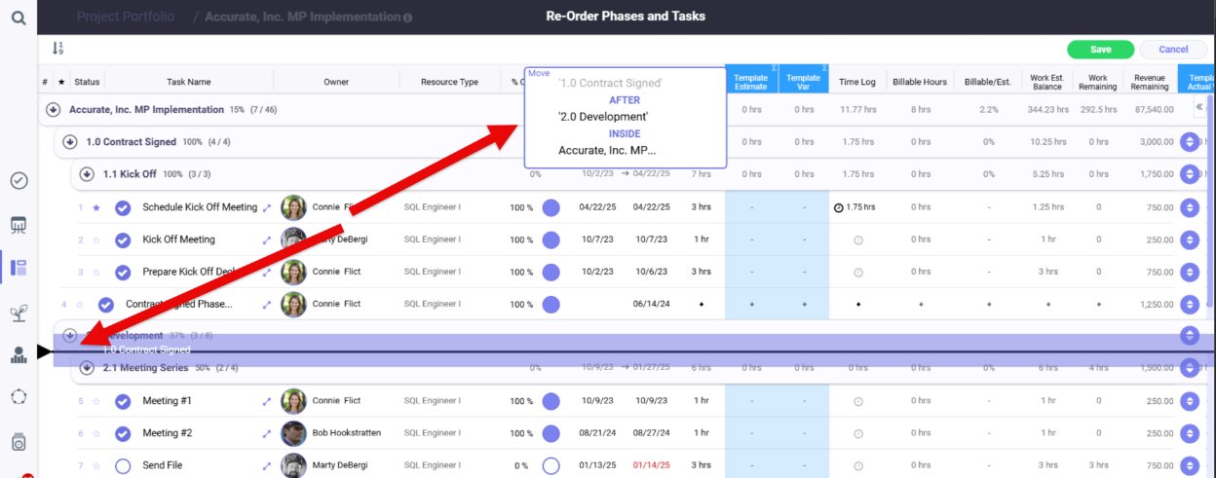Viewport: 1216px width, 478px height.
Task: Click the search magnifier icon
Action: 19,18
